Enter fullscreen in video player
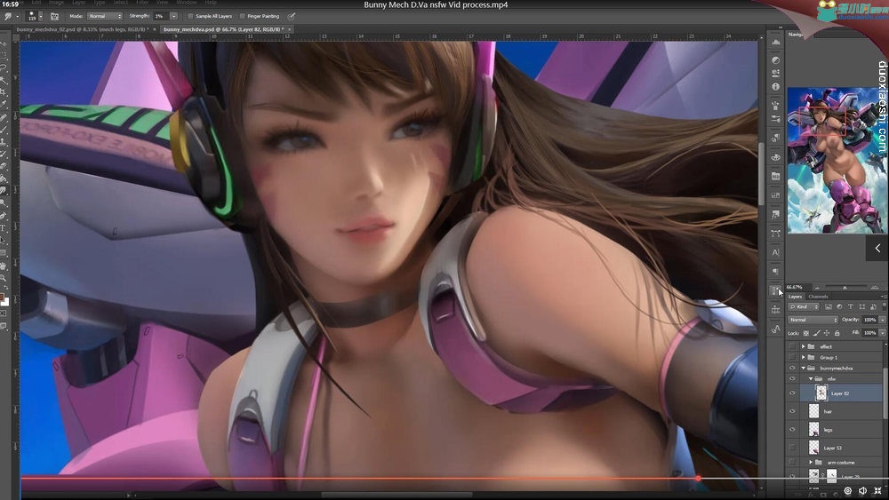Screen dimensions: 889x500 tap(877, 491)
